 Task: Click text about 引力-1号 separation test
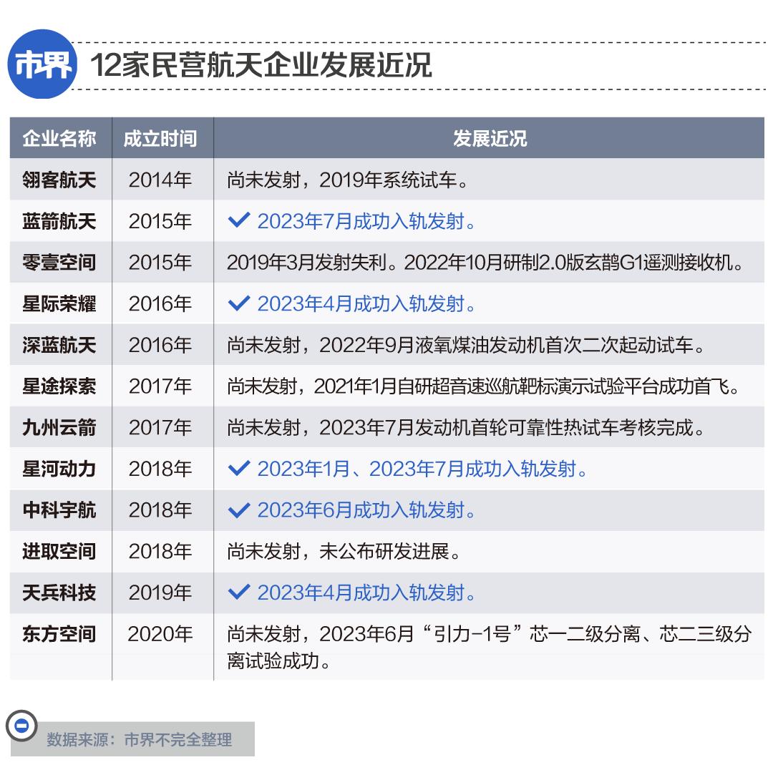[490, 647]
